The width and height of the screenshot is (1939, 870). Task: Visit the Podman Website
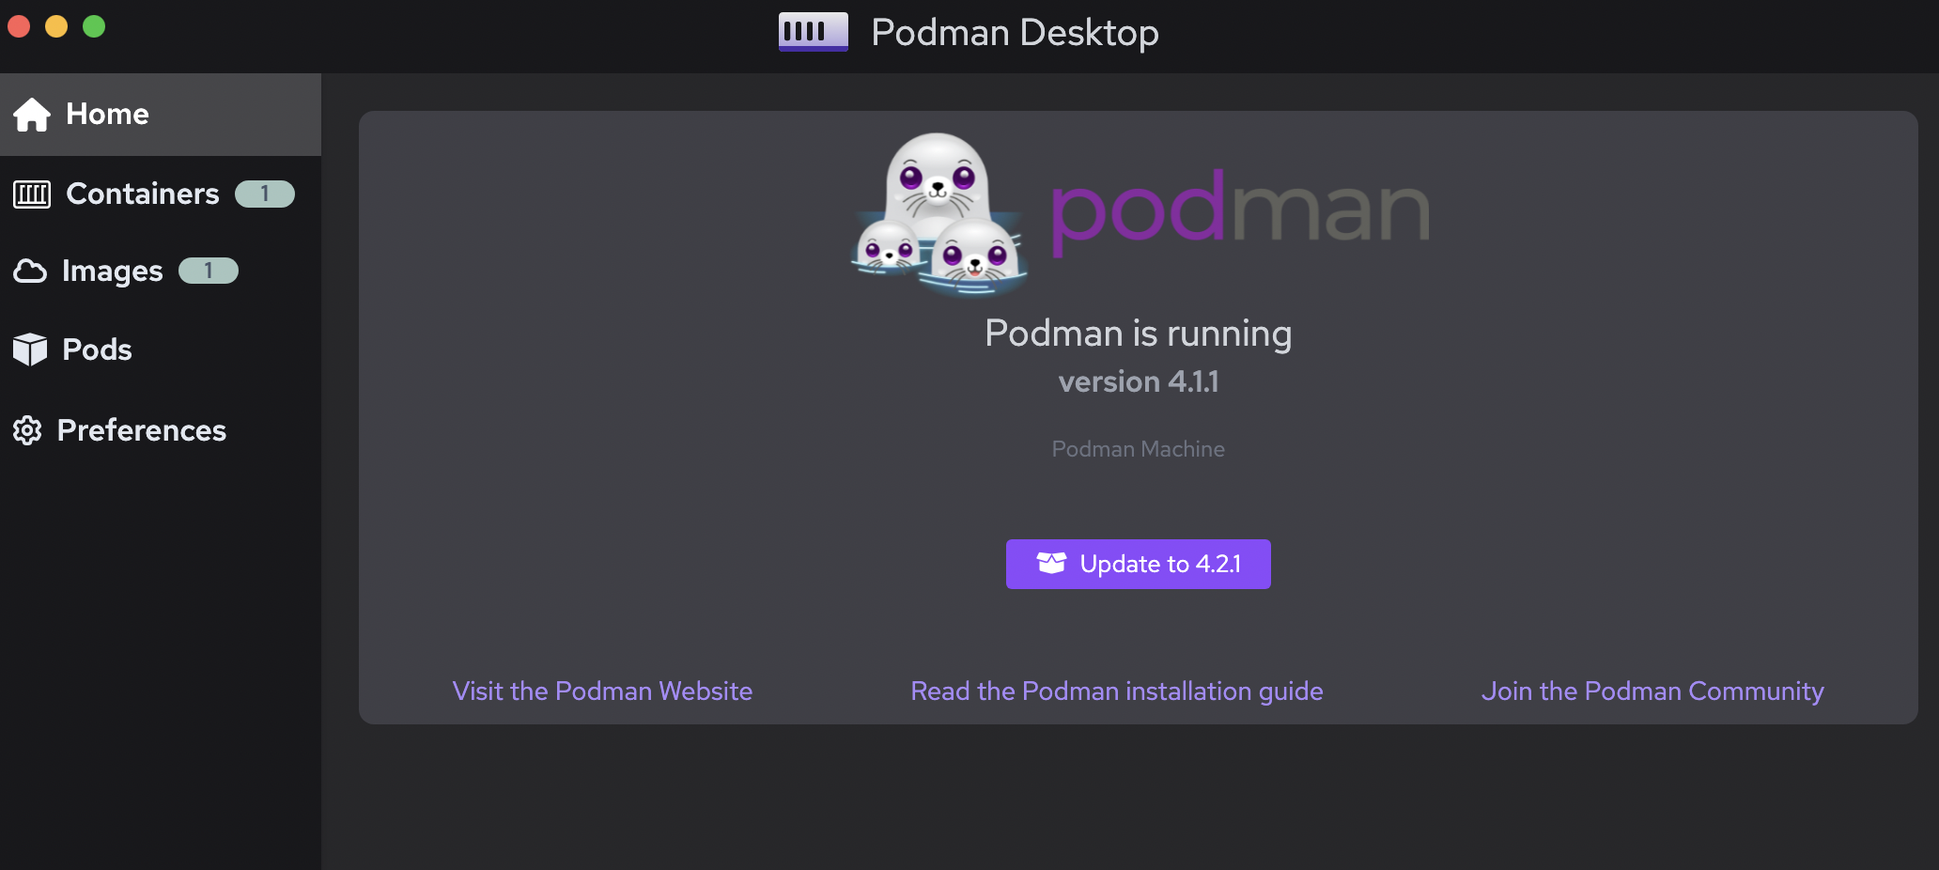point(602,691)
